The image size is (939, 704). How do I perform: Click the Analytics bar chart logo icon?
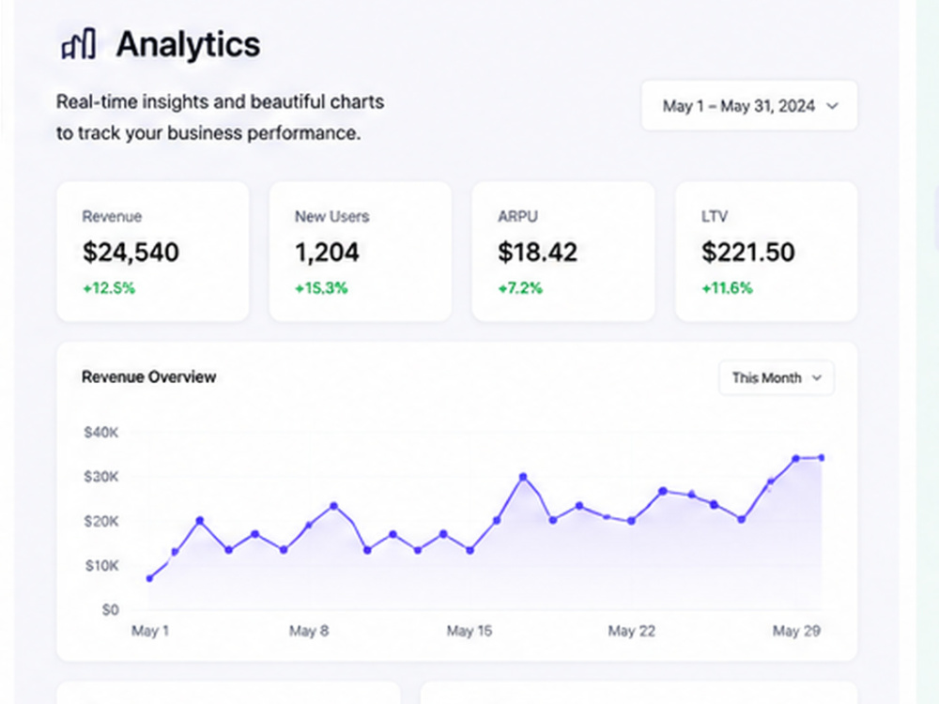79,44
